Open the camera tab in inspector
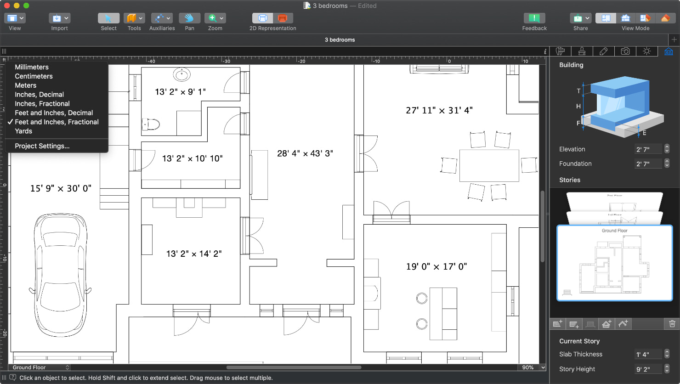This screenshot has height=384, width=680. [625, 51]
